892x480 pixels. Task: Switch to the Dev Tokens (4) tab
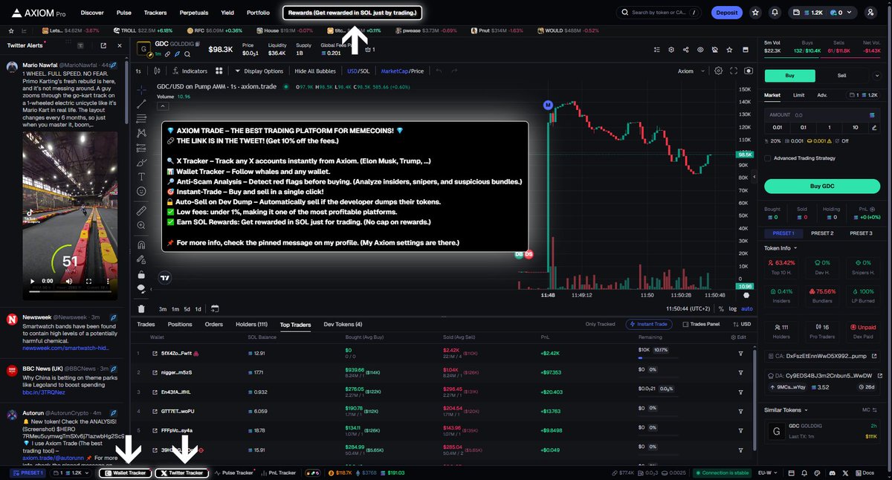pyautogui.click(x=343, y=324)
